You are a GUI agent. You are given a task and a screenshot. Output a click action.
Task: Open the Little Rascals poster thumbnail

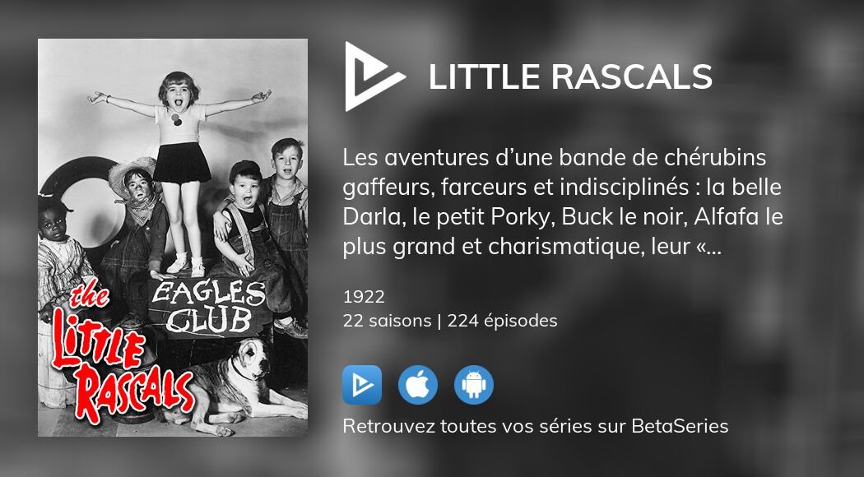173,238
